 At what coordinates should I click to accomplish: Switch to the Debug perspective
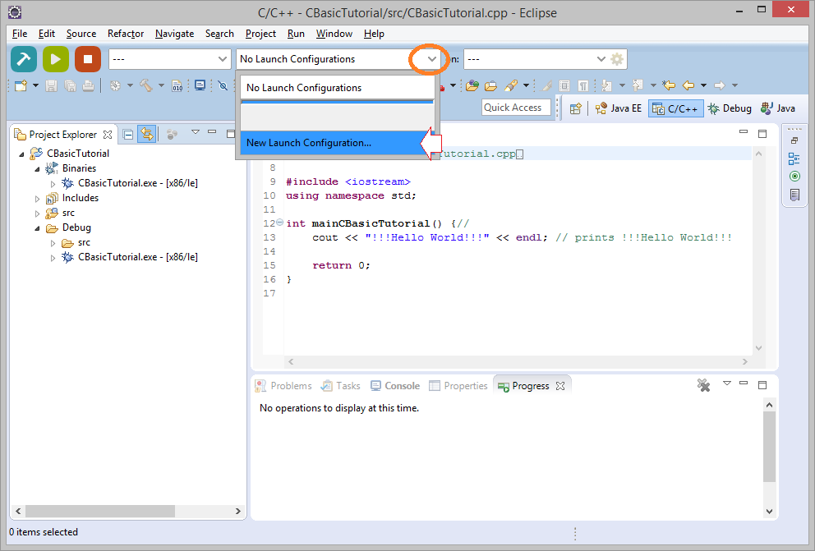[x=730, y=108]
